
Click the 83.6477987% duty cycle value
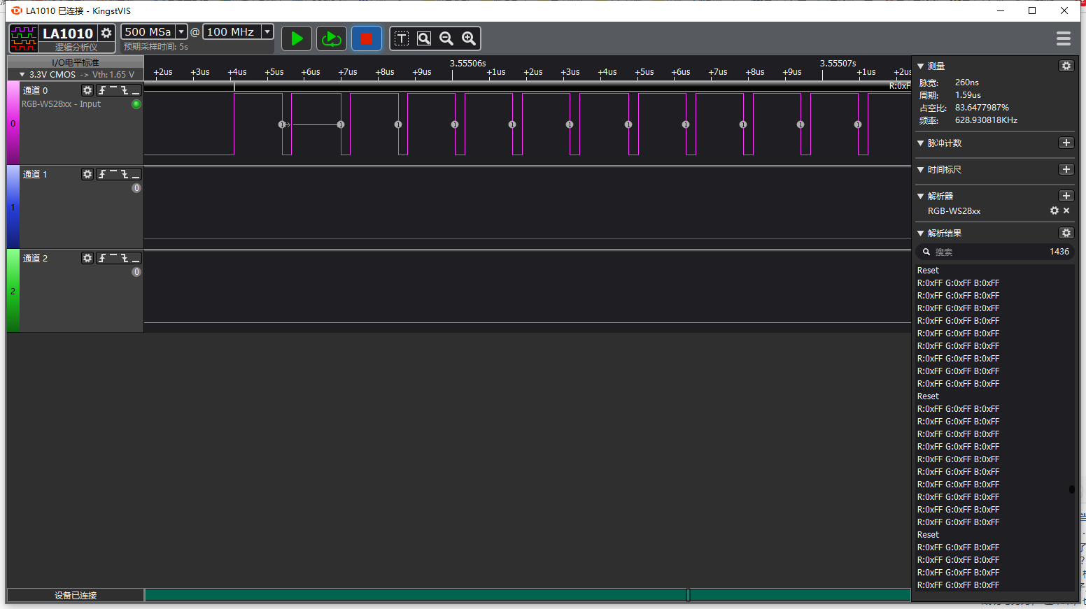(982, 108)
